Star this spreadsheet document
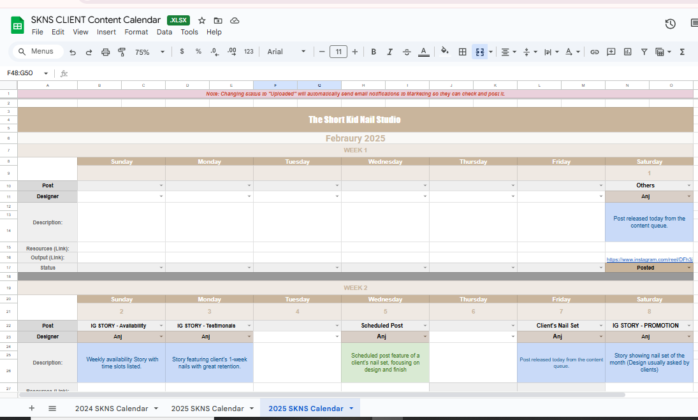This screenshot has height=420, width=698. [x=202, y=20]
